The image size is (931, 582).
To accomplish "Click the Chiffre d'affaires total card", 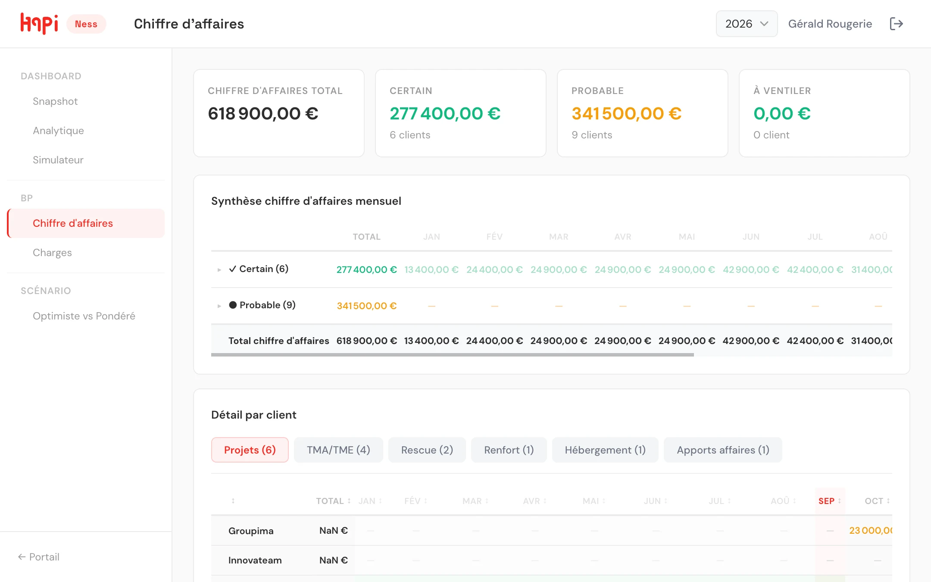I will pyautogui.click(x=279, y=113).
